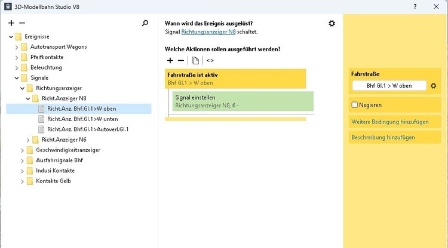The width and height of the screenshot is (448, 248).
Task: Select the Geschwindigkeitsanzeiger folder label
Action: (x=68, y=150)
